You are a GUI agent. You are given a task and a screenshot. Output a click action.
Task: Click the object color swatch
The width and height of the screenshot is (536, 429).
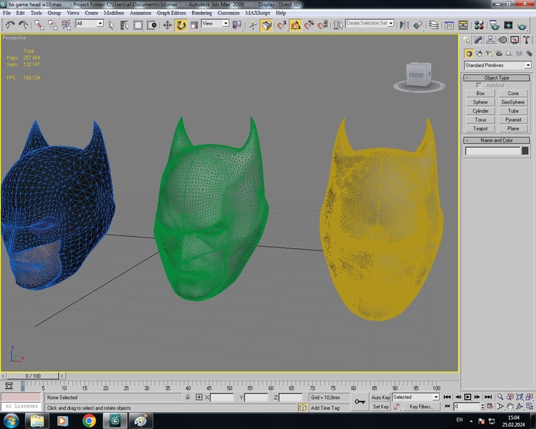click(x=524, y=151)
